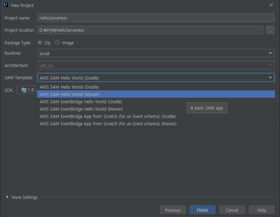Choose AWS SAM EventBridge Hello World (Gradle)
280x217 pixels.
pos(156,102)
